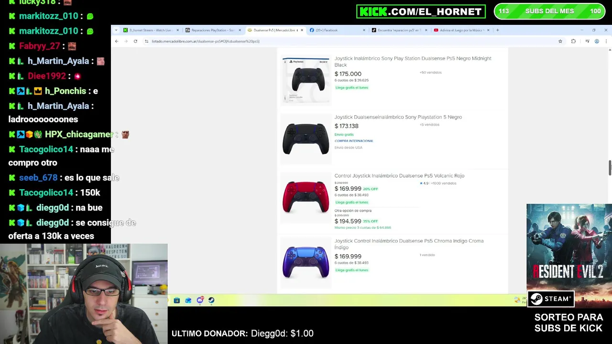
Task: Open Joystick Dualsenseinalámbrico Playstation 5 Negro listing
Action: [398, 117]
